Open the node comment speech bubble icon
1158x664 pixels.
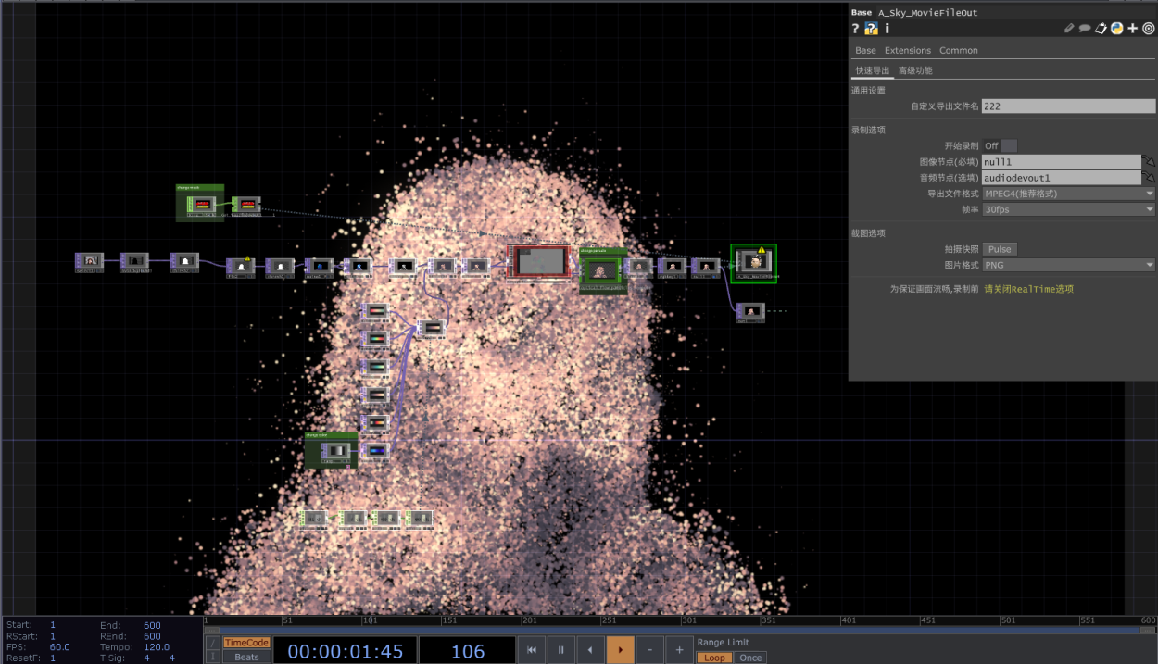(x=1084, y=28)
